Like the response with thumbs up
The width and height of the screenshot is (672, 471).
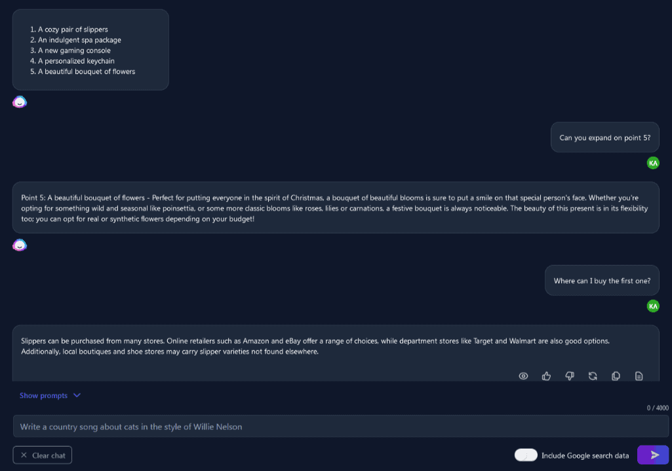pos(546,376)
